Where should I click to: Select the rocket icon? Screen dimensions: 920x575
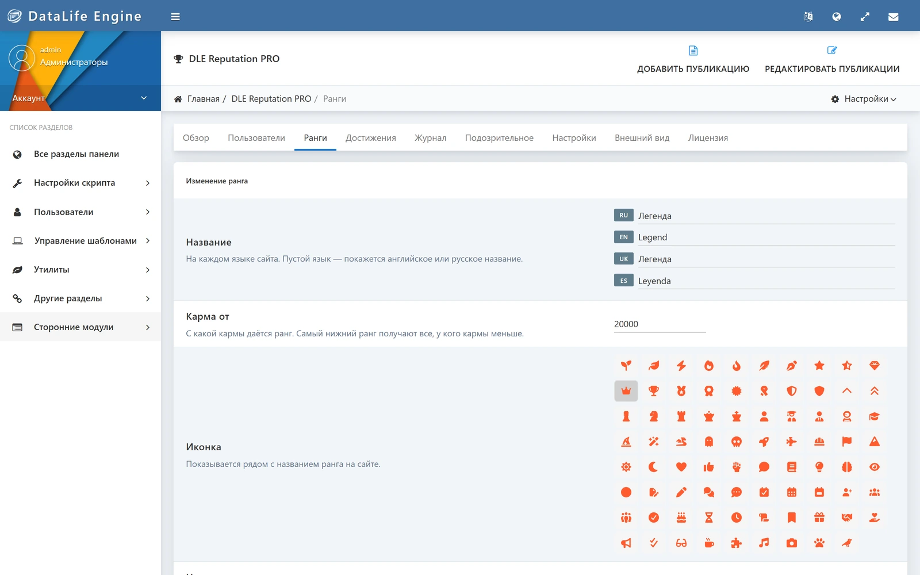pos(764,442)
